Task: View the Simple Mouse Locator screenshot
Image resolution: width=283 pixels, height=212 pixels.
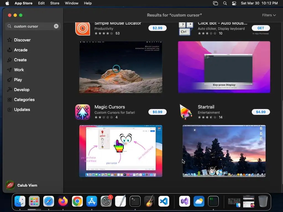Action: click(121, 67)
